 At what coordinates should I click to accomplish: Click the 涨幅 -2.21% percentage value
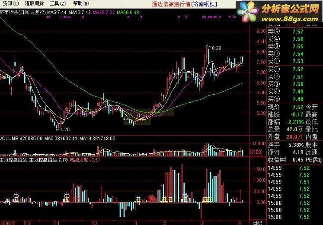click(x=295, y=122)
